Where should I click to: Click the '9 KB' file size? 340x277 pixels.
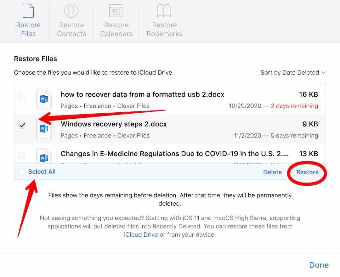click(x=310, y=124)
